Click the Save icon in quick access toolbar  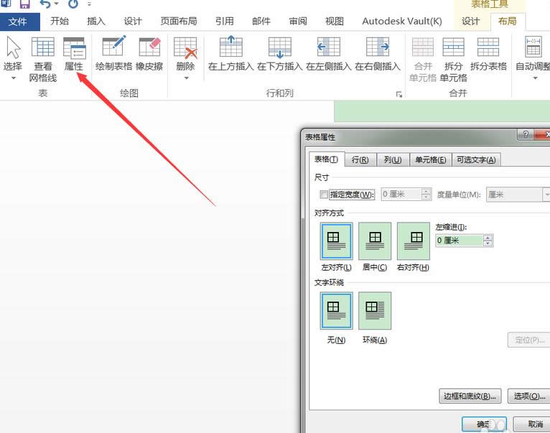coord(24,4)
